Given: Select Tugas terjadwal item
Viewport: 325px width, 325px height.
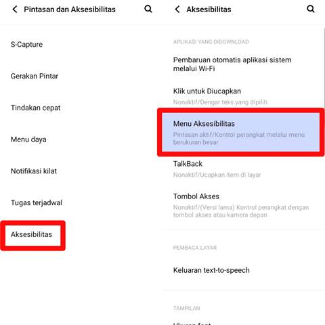Looking at the screenshot, I should pyautogui.click(x=81, y=202).
